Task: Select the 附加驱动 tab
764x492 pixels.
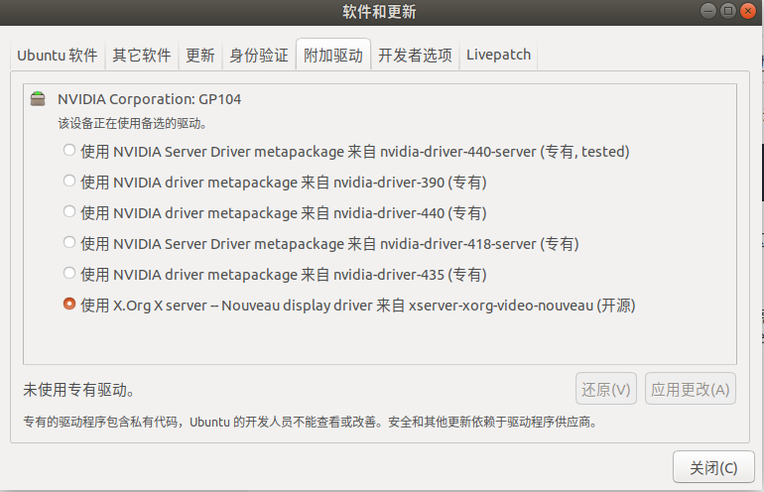Action: 333,55
